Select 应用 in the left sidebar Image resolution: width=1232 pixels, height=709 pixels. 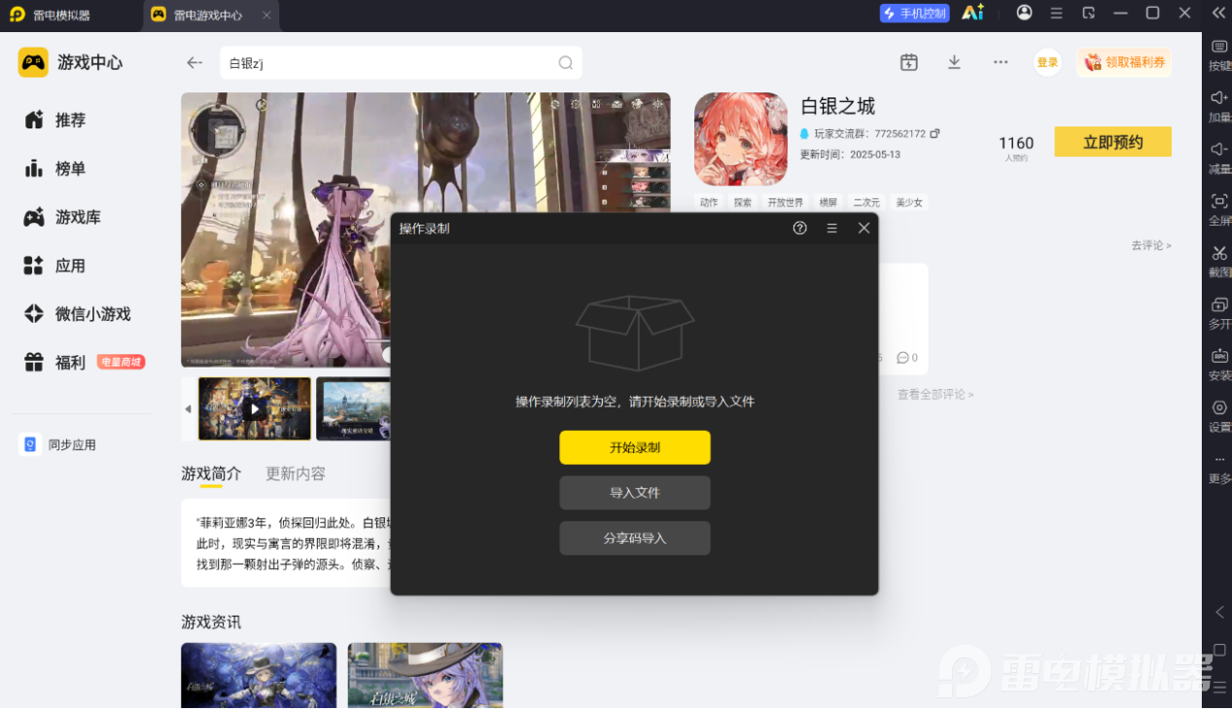[x=55, y=266]
